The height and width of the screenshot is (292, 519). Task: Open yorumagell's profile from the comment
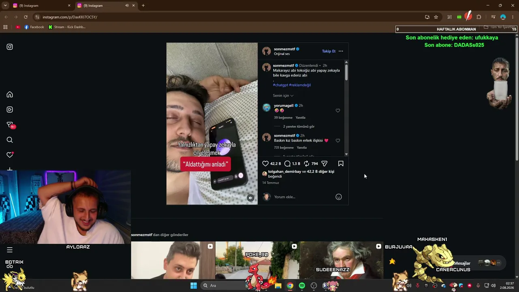(x=284, y=105)
